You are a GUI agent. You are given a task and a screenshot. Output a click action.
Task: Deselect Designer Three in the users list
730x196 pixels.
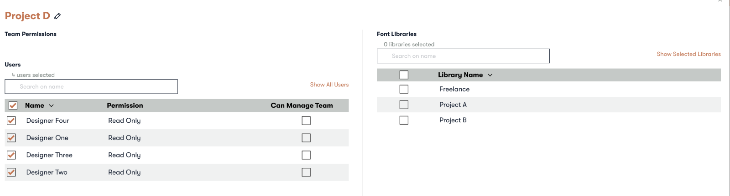[x=11, y=155]
